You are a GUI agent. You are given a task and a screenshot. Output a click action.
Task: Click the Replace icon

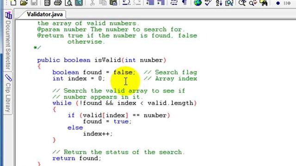253,3
